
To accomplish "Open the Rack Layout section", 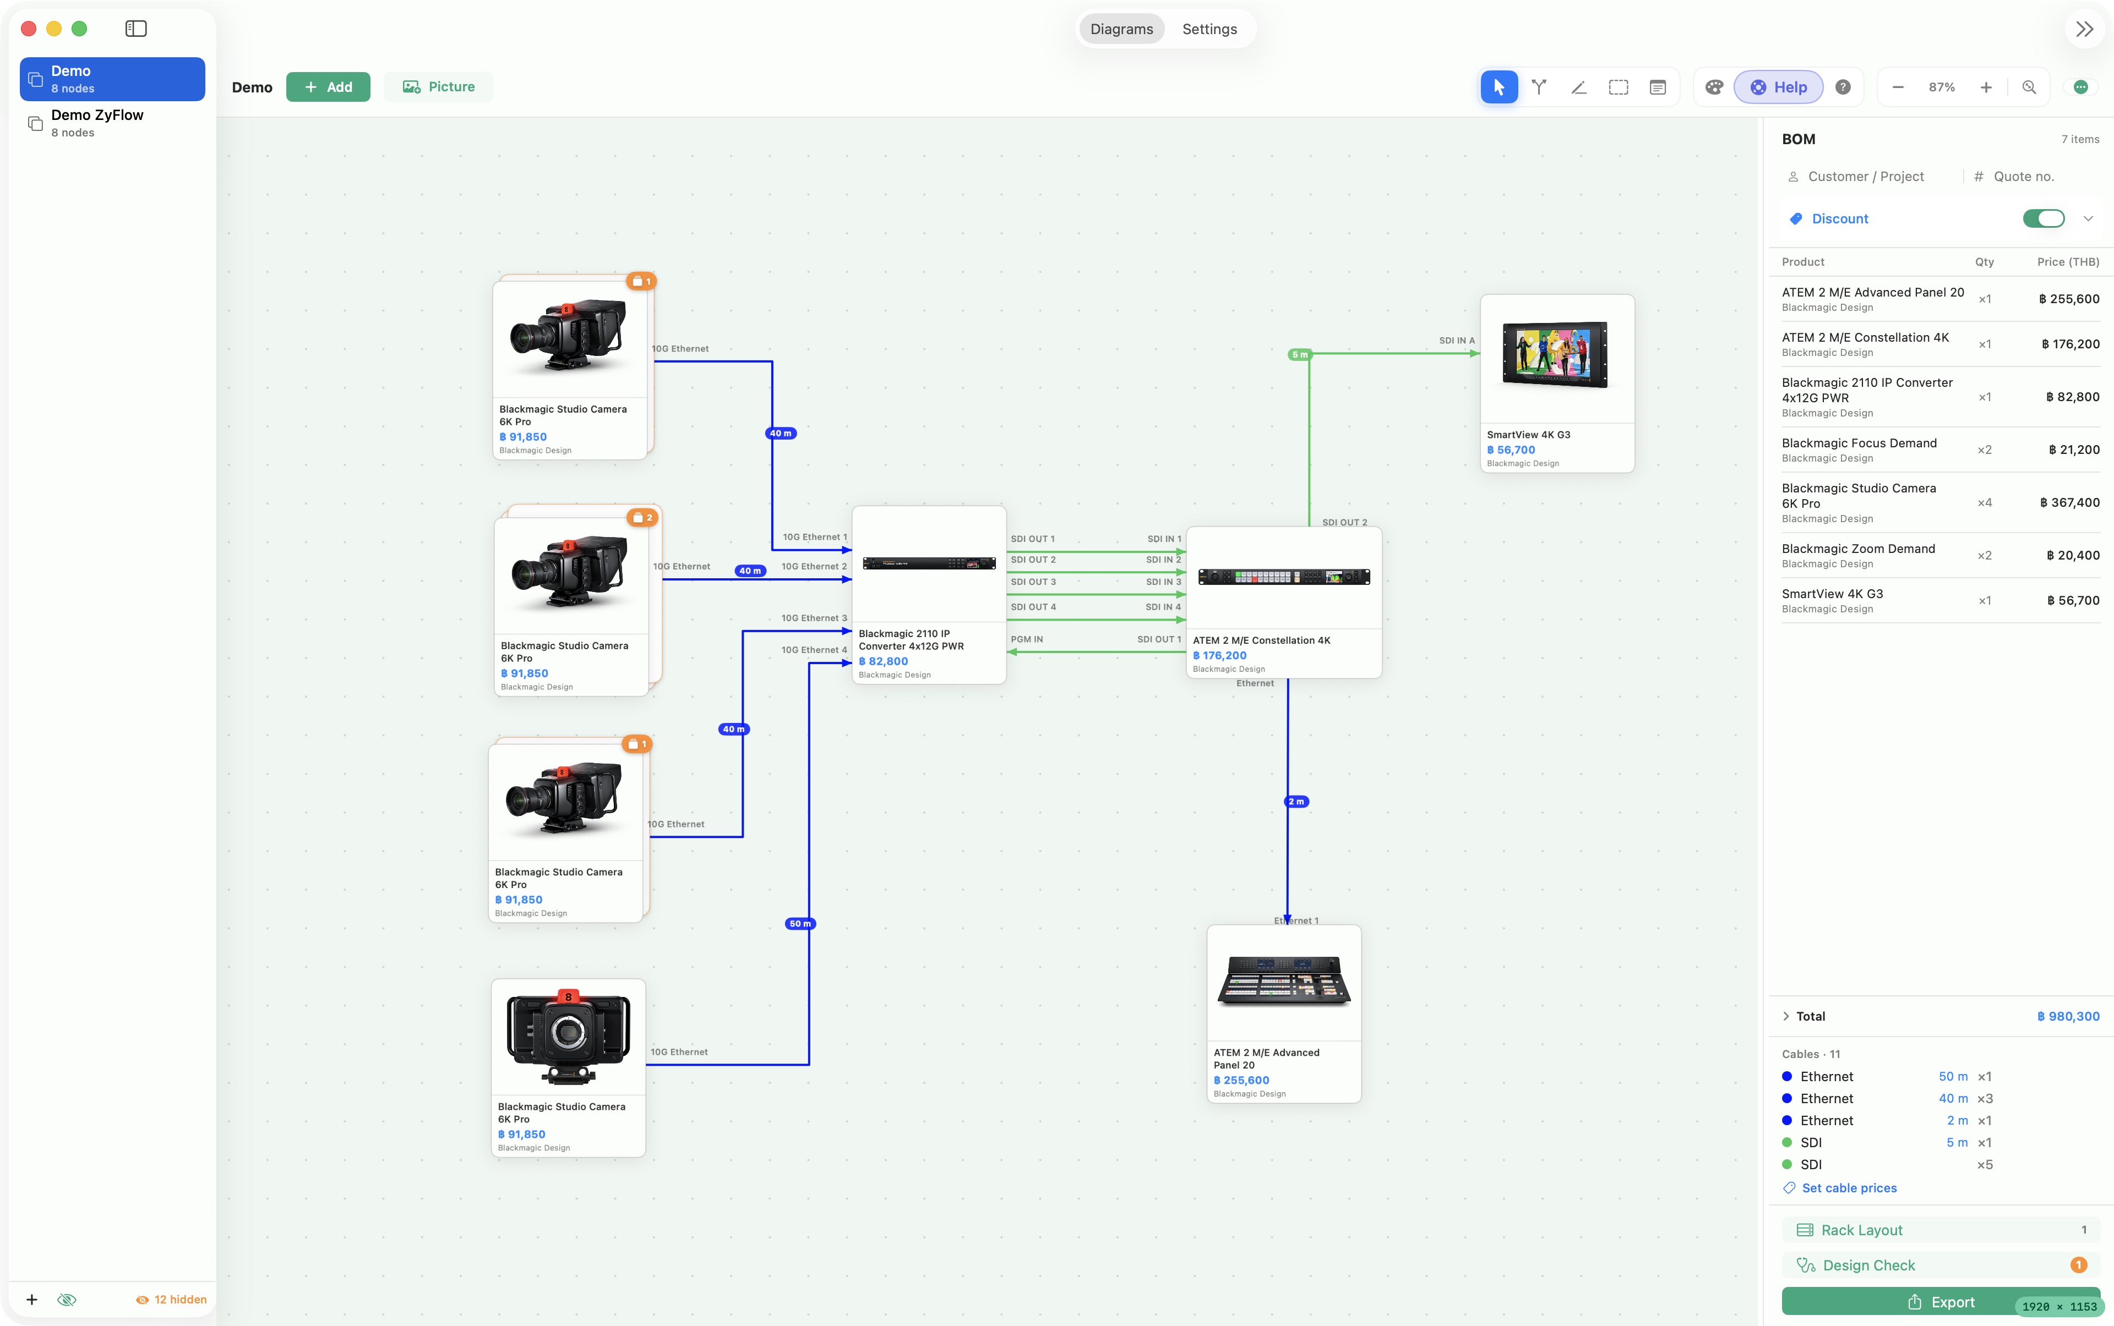I will point(1940,1230).
